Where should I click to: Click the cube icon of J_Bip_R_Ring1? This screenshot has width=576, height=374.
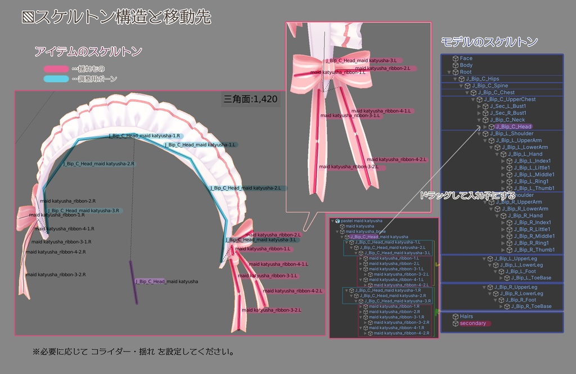(510, 243)
